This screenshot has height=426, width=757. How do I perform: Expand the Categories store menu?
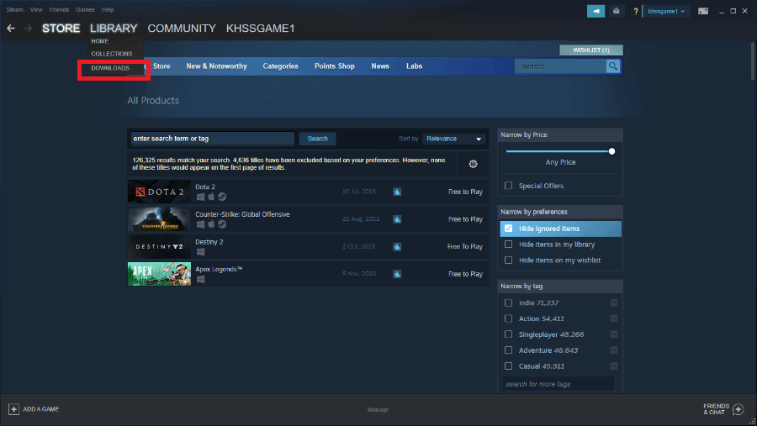(x=280, y=66)
